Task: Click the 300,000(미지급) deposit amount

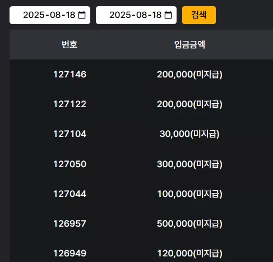Action: click(x=189, y=164)
